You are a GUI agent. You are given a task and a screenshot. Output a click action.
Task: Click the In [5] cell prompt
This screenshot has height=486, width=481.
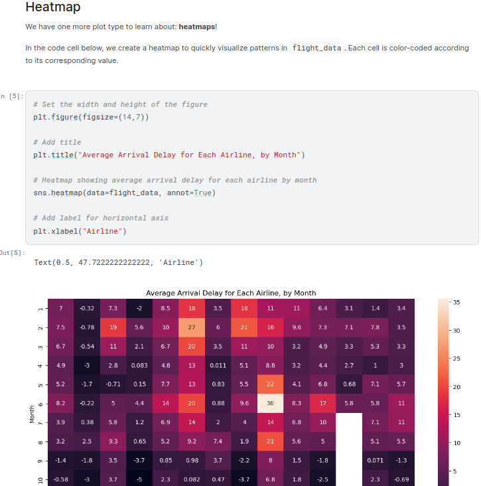pos(12,97)
